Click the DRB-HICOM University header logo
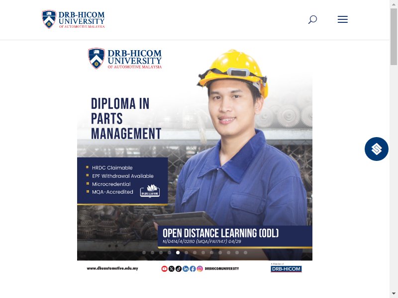398x298 pixels. (73, 19)
